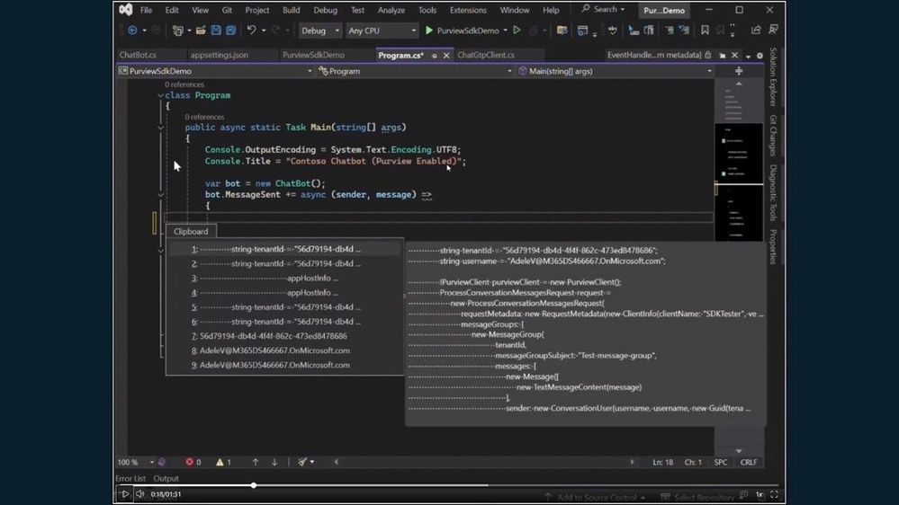
Task: Open the Git Changes side panel
Action: [x=773, y=136]
